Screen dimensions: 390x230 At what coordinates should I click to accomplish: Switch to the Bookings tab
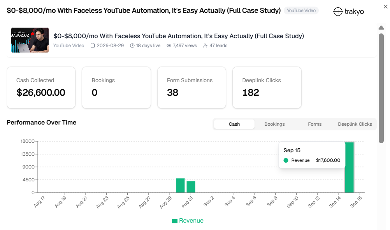(x=274, y=124)
